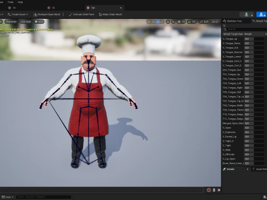Click the active skeletal mesh mode icon
Image resolution: width=267 pixels, height=200 pixels.
261,14
